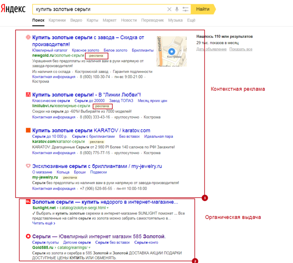Open 'Эксклюзивные серьги с бриллиантами' ad title
The width and height of the screenshot is (293, 263).
(97, 166)
